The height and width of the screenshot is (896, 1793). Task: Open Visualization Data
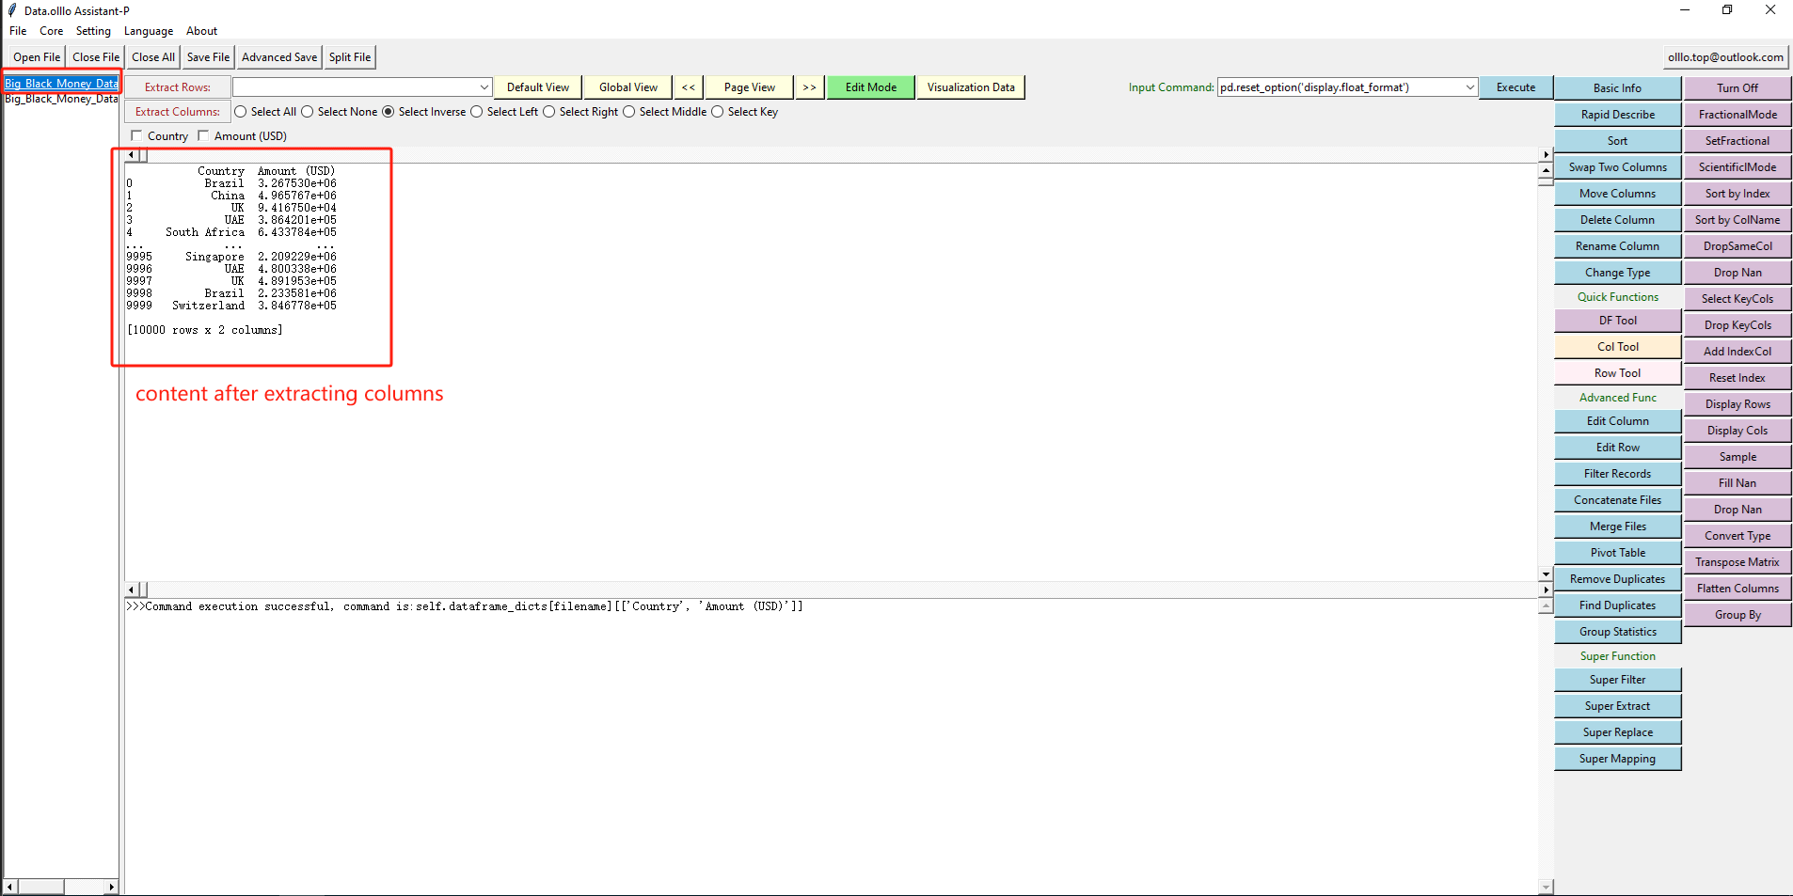pos(971,87)
